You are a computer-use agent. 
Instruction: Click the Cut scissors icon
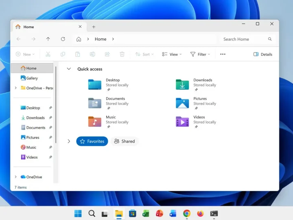[48, 54]
